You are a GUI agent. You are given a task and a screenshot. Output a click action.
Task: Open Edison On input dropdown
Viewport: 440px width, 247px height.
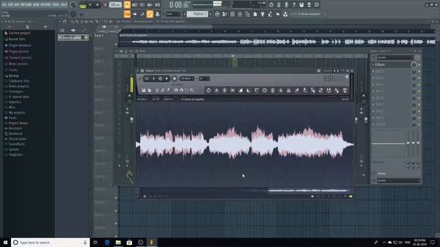tap(186, 79)
